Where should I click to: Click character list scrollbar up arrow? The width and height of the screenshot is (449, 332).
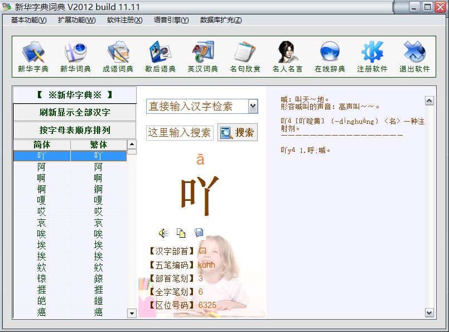(x=132, y=144)
